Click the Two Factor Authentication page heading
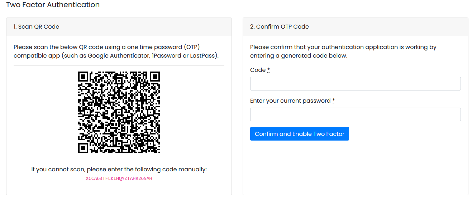Screen dimensions: 472x201 [x=53, y=5]
